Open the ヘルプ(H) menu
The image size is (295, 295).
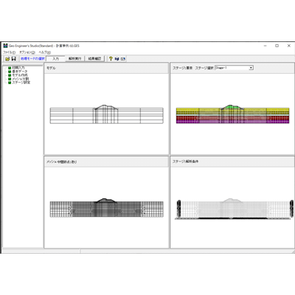pyautogui.click(x=45, y=52)
